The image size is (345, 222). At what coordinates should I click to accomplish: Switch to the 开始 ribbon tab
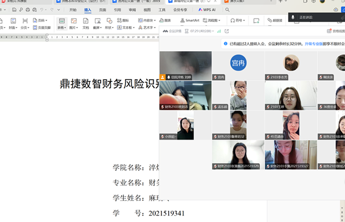(x=73, y=10)
